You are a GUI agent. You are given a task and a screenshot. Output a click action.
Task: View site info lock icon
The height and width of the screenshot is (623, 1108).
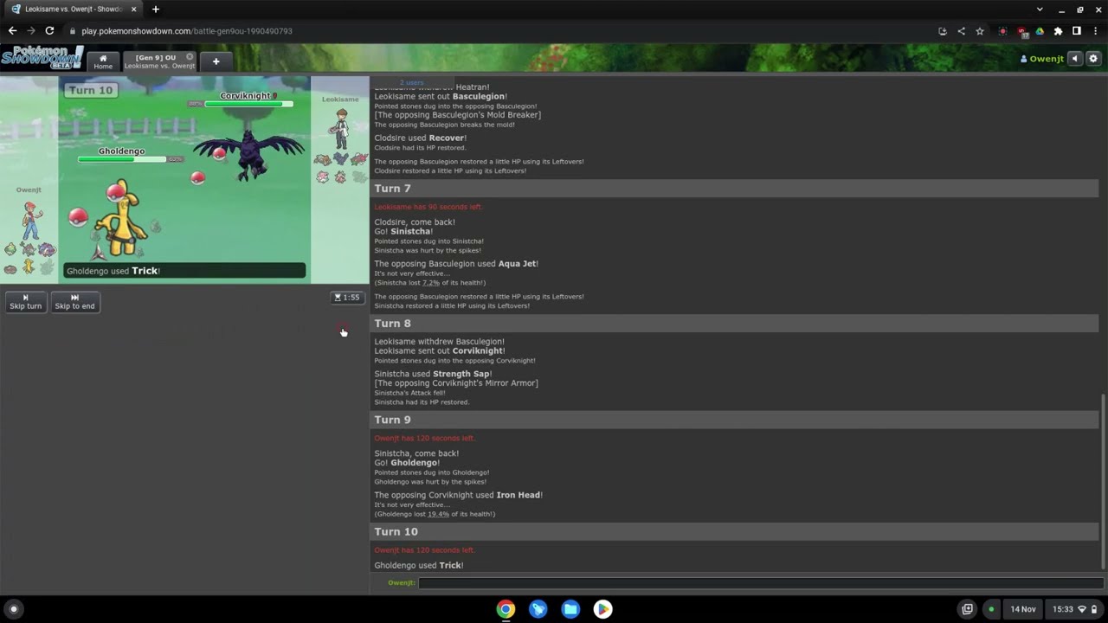[73, 31]
